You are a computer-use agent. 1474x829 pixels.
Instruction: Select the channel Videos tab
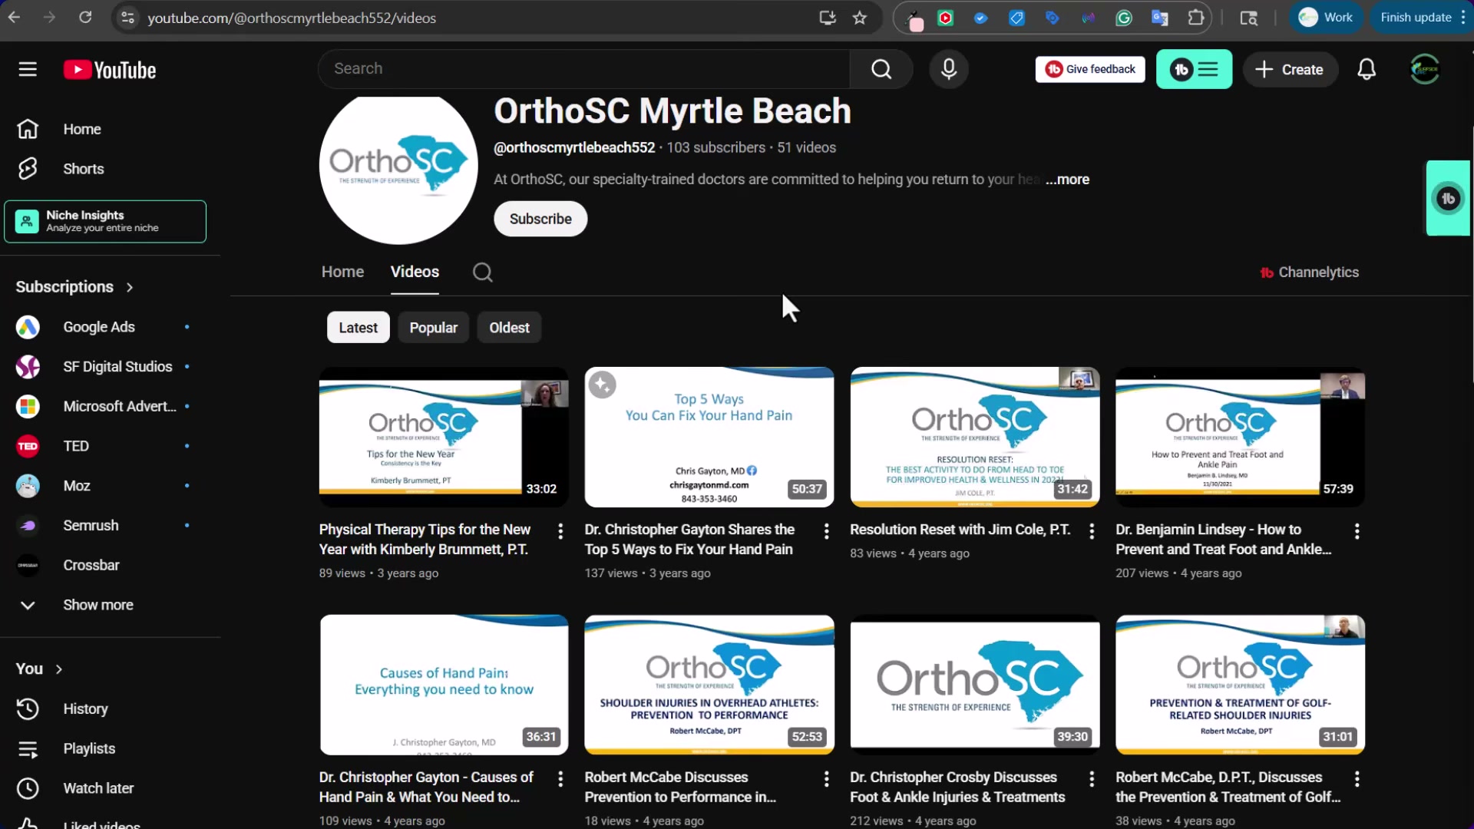(x=415, y=272)
